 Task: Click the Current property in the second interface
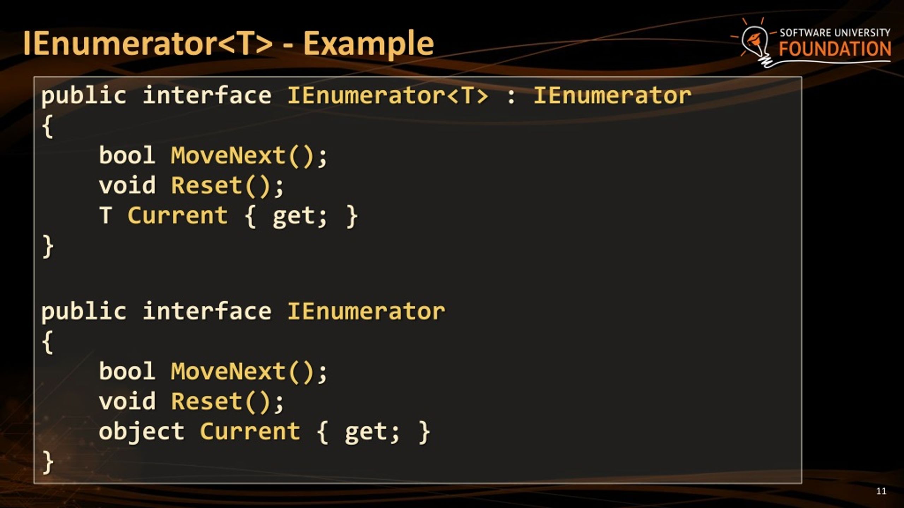tap(250, 431)
